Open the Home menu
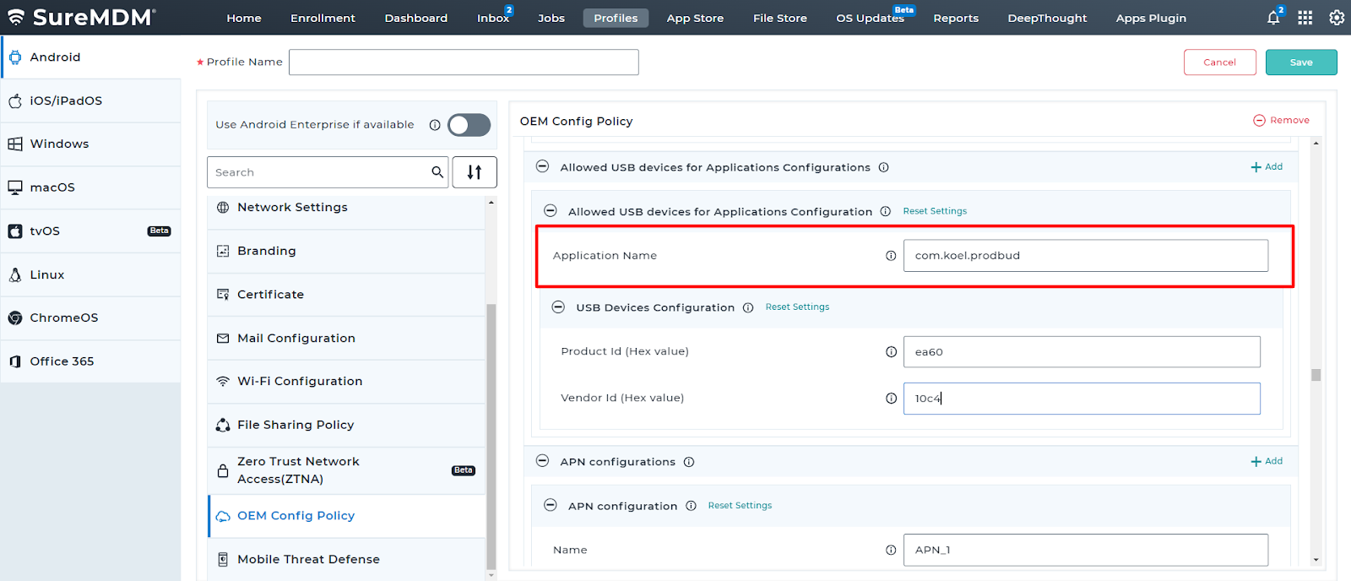The width and height of the screenshot is (1351, 581). click(244, 18)
